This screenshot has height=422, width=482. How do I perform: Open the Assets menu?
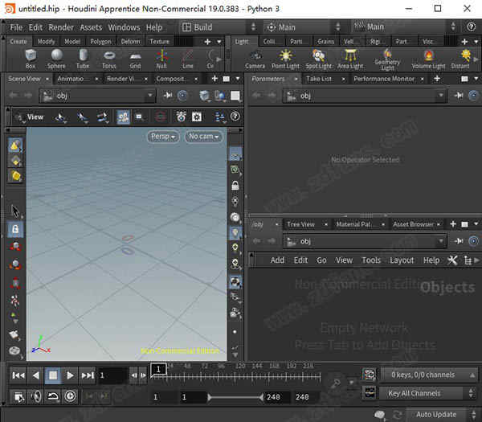click(x=91, y=27)
